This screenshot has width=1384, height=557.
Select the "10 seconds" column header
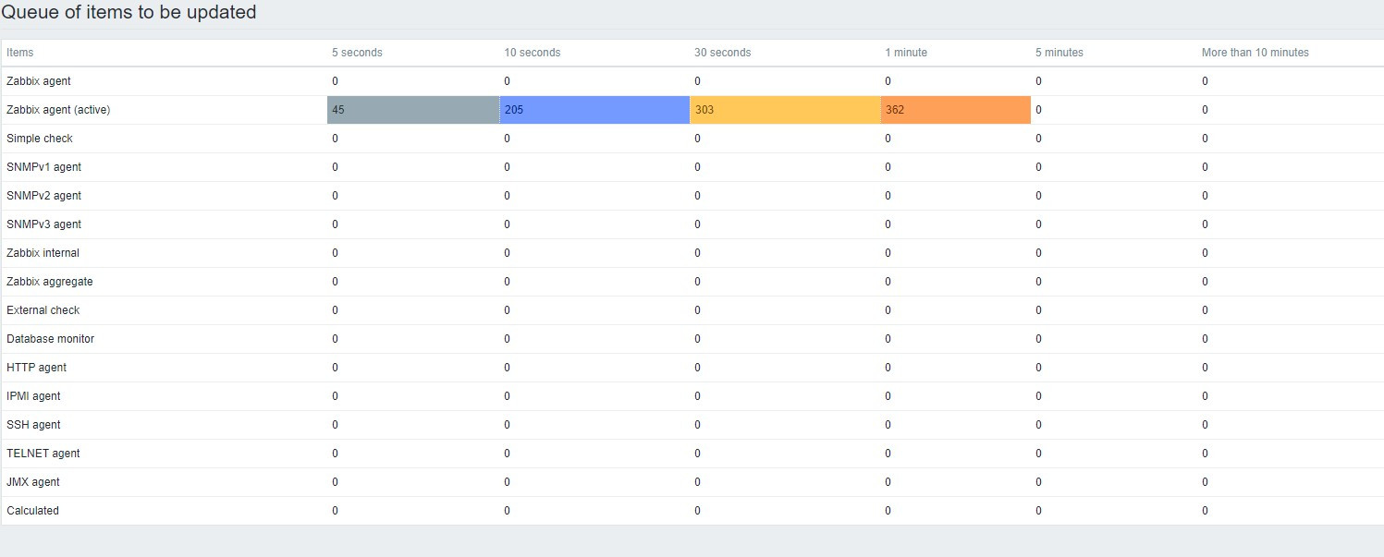pos(532,53)
